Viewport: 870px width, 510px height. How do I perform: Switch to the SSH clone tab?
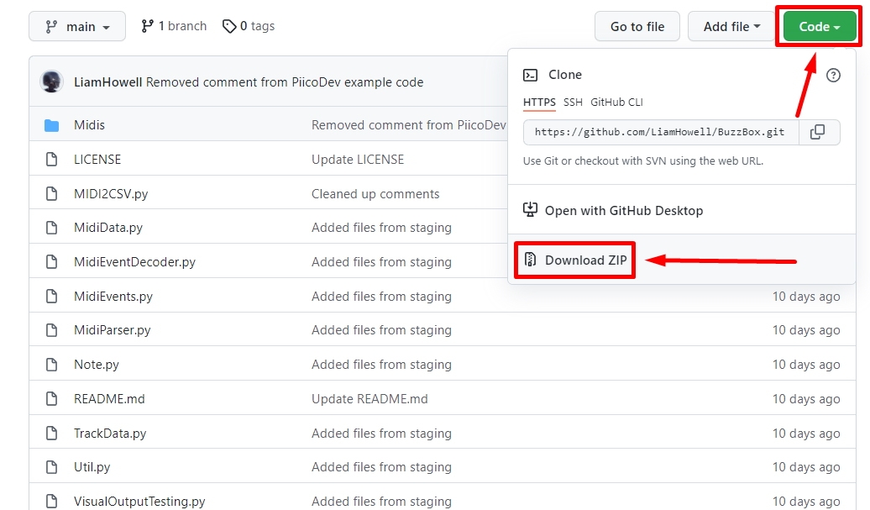click(573, 103)
